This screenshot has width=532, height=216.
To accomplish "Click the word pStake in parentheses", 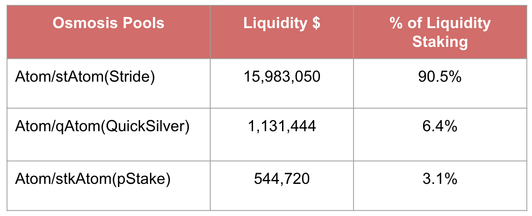I will pos(145,179).
